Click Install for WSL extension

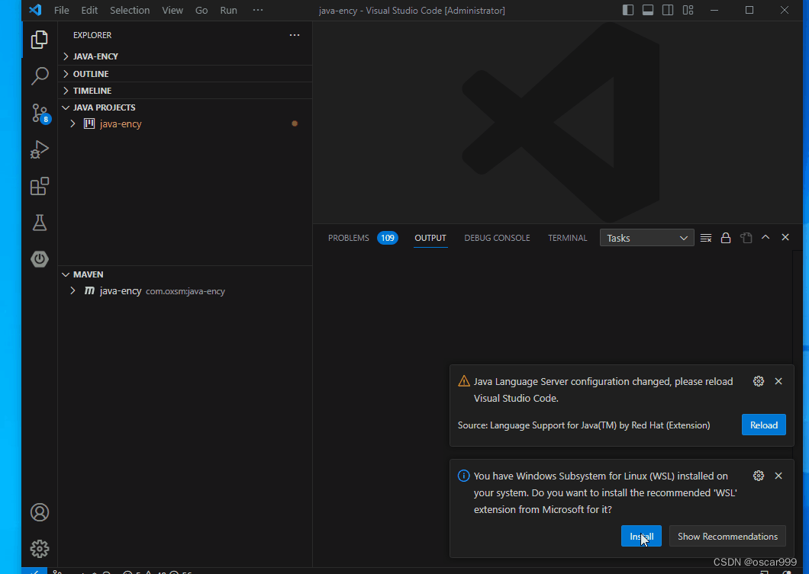click(641, 537)
